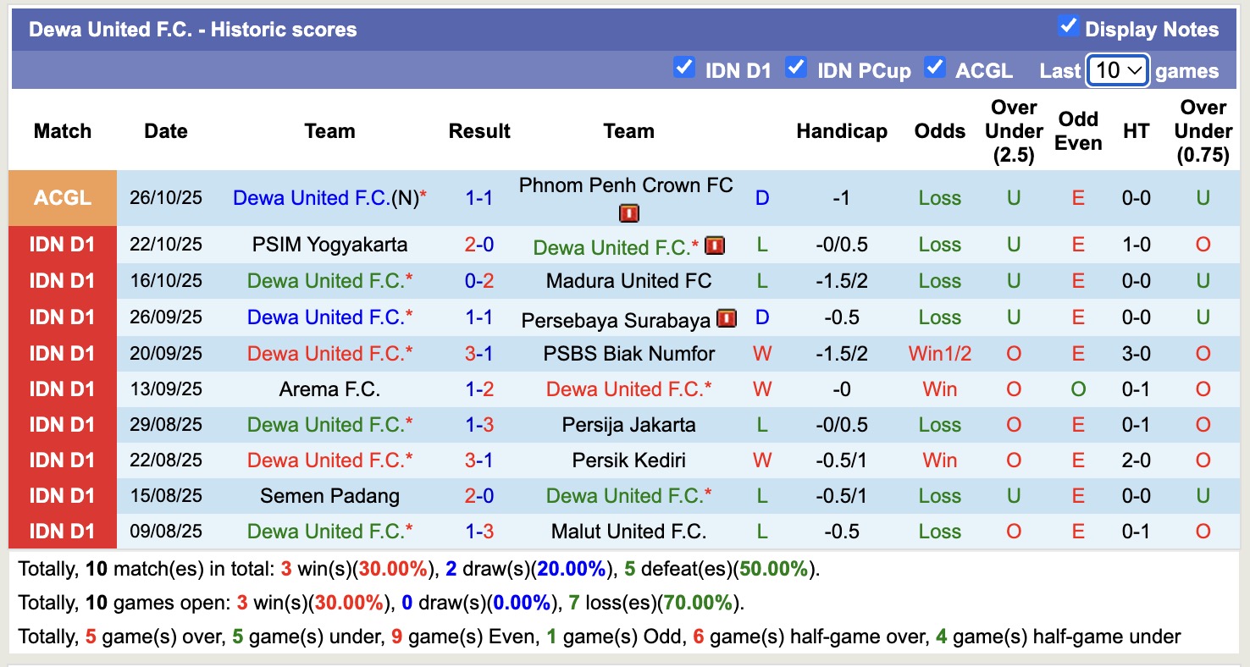Go to Semen Padang team page

pos(329,496)
